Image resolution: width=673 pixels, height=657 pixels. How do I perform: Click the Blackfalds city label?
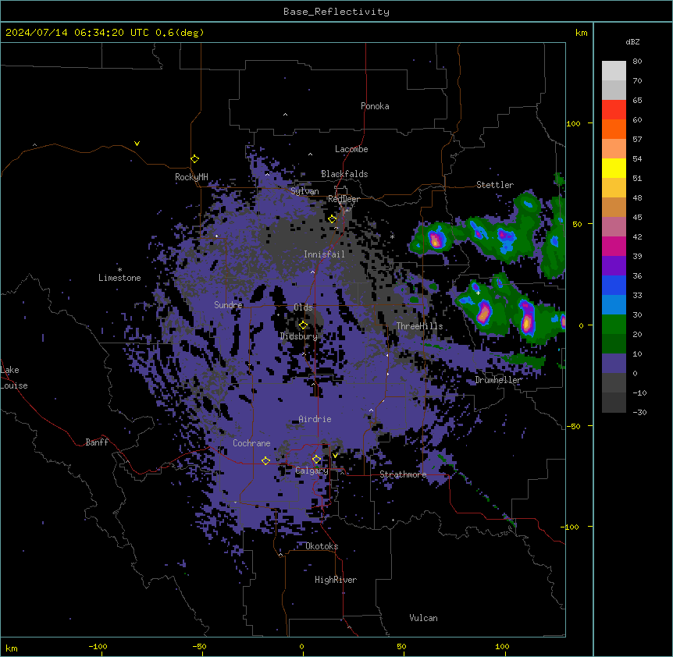coord(344,174)
